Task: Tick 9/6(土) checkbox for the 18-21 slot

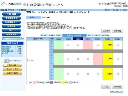Action: tap(118, 74)
